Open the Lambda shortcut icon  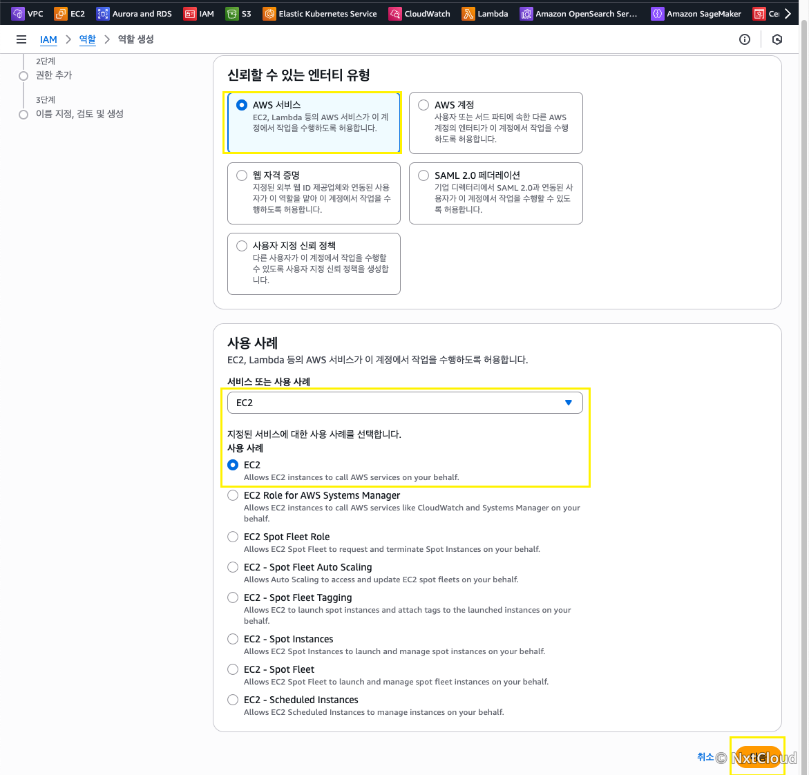click(x=468, y=13)
